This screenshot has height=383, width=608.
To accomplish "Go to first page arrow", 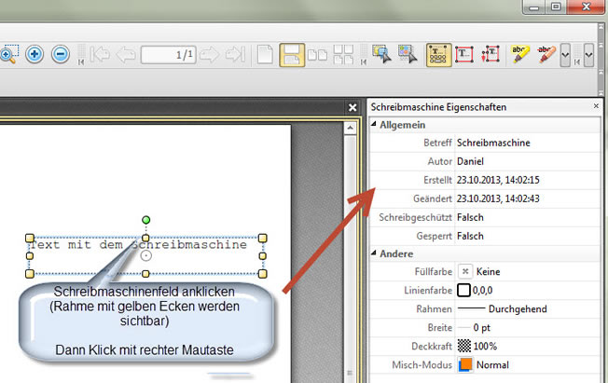I will point(100,54).
